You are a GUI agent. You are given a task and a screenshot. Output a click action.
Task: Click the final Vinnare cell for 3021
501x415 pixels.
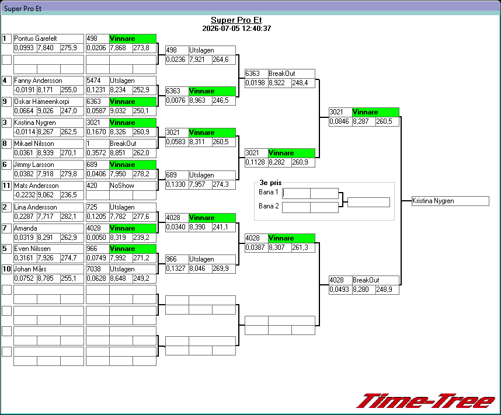[x=375, y=113]
